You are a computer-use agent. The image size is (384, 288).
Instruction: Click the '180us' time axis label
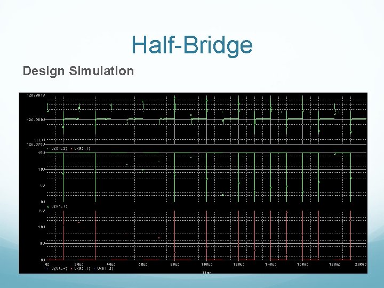[x=334, y=264]
